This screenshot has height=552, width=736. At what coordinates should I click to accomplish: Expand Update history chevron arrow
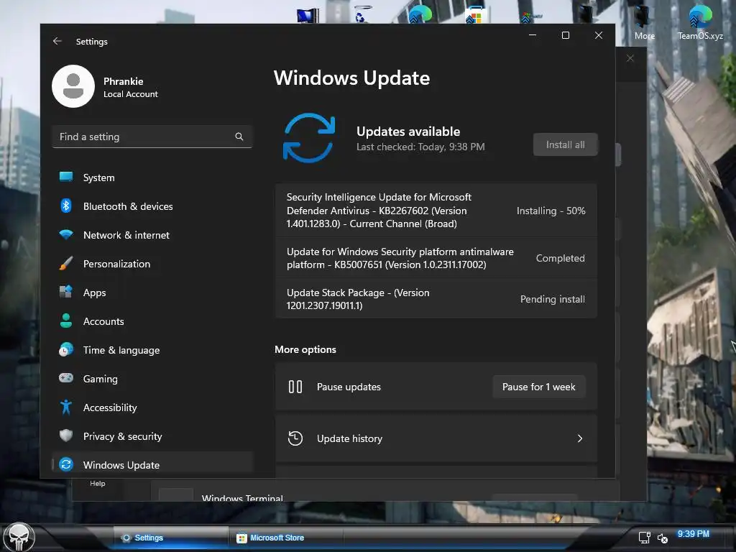coord(580,438)
